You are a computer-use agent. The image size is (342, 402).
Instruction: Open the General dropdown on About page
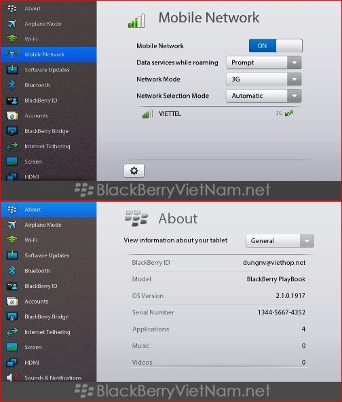tap(280, 241)
